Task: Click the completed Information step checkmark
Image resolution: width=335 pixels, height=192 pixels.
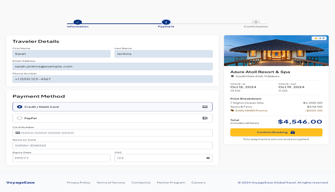Action: click(x=77, y=22)
